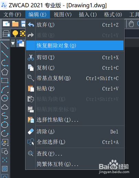
Task: Close the 编辑(E) menu
Action: coord(37,14)
